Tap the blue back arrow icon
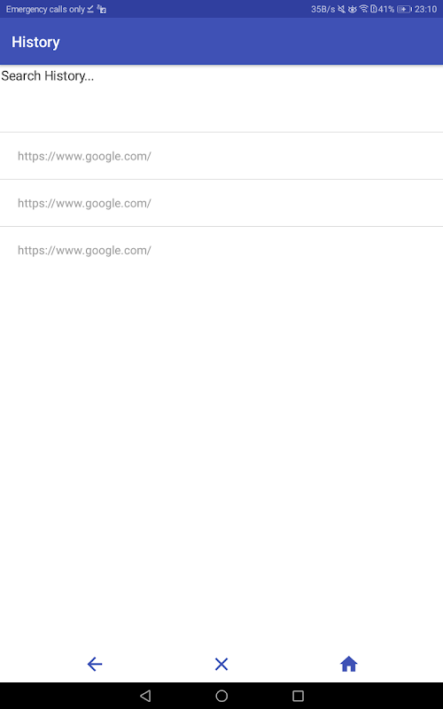Viewport: 443px width, 709px height. 95,664
